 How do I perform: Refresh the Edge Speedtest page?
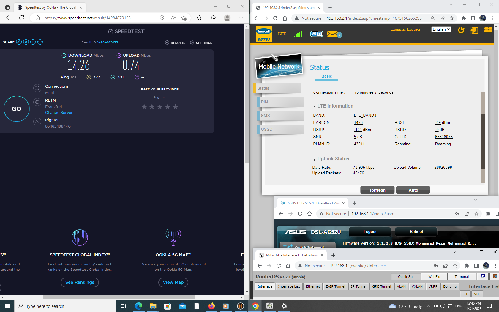tap(22, 18)
